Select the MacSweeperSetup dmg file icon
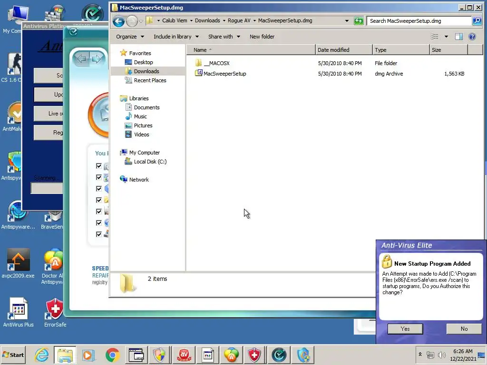 (198, 73)
